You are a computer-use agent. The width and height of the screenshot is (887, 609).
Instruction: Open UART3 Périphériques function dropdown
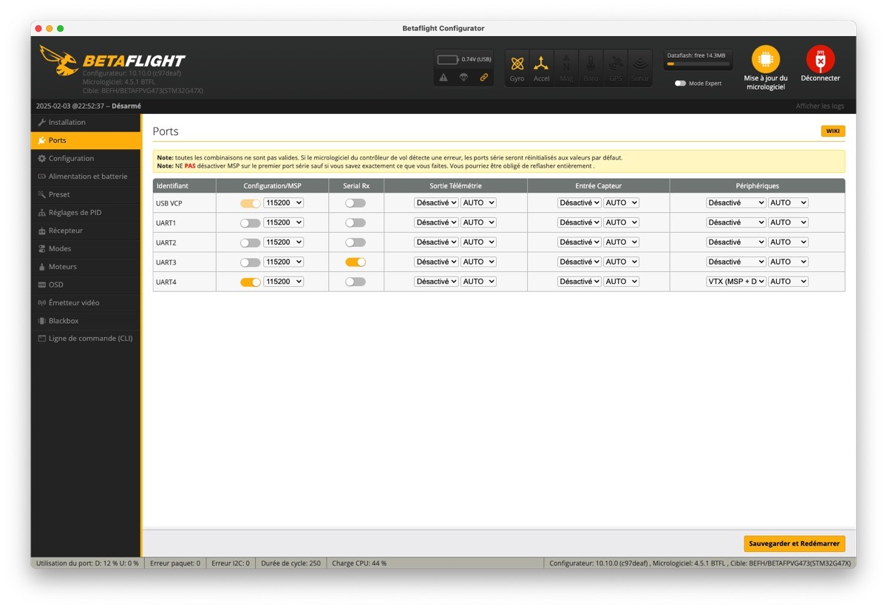click(x=736, y=262)
